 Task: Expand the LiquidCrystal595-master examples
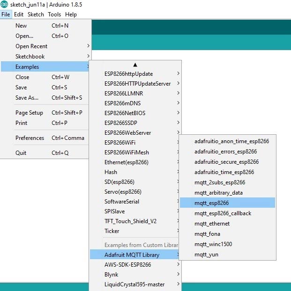(x=135, y=284)
